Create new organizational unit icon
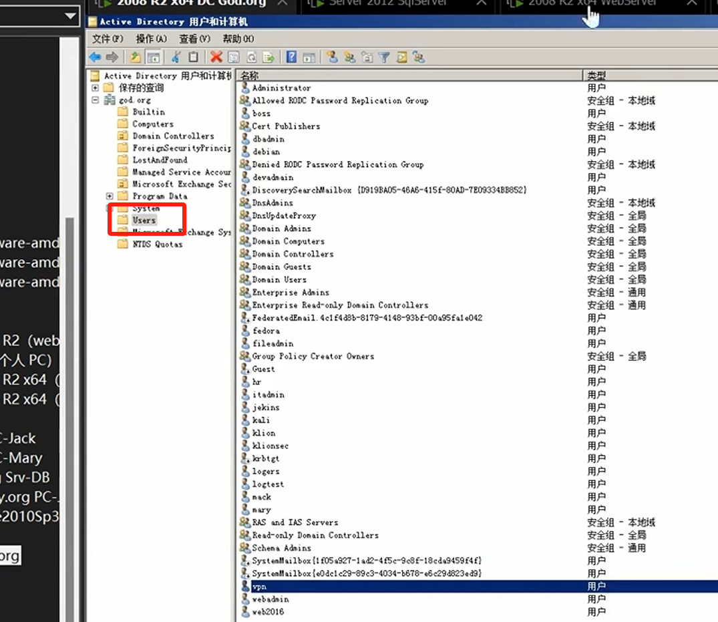The width and height of the screenshot is (718, 622). pyautogui.click(x=367, y=57)
